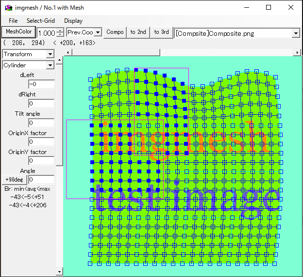The width and height of the screenshot is (303, 277).
Task: Click the Compo button
Action: pyautogui.click(x=115, y=32)
